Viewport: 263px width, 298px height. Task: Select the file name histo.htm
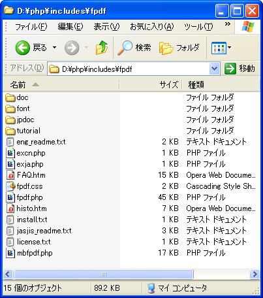31,208
